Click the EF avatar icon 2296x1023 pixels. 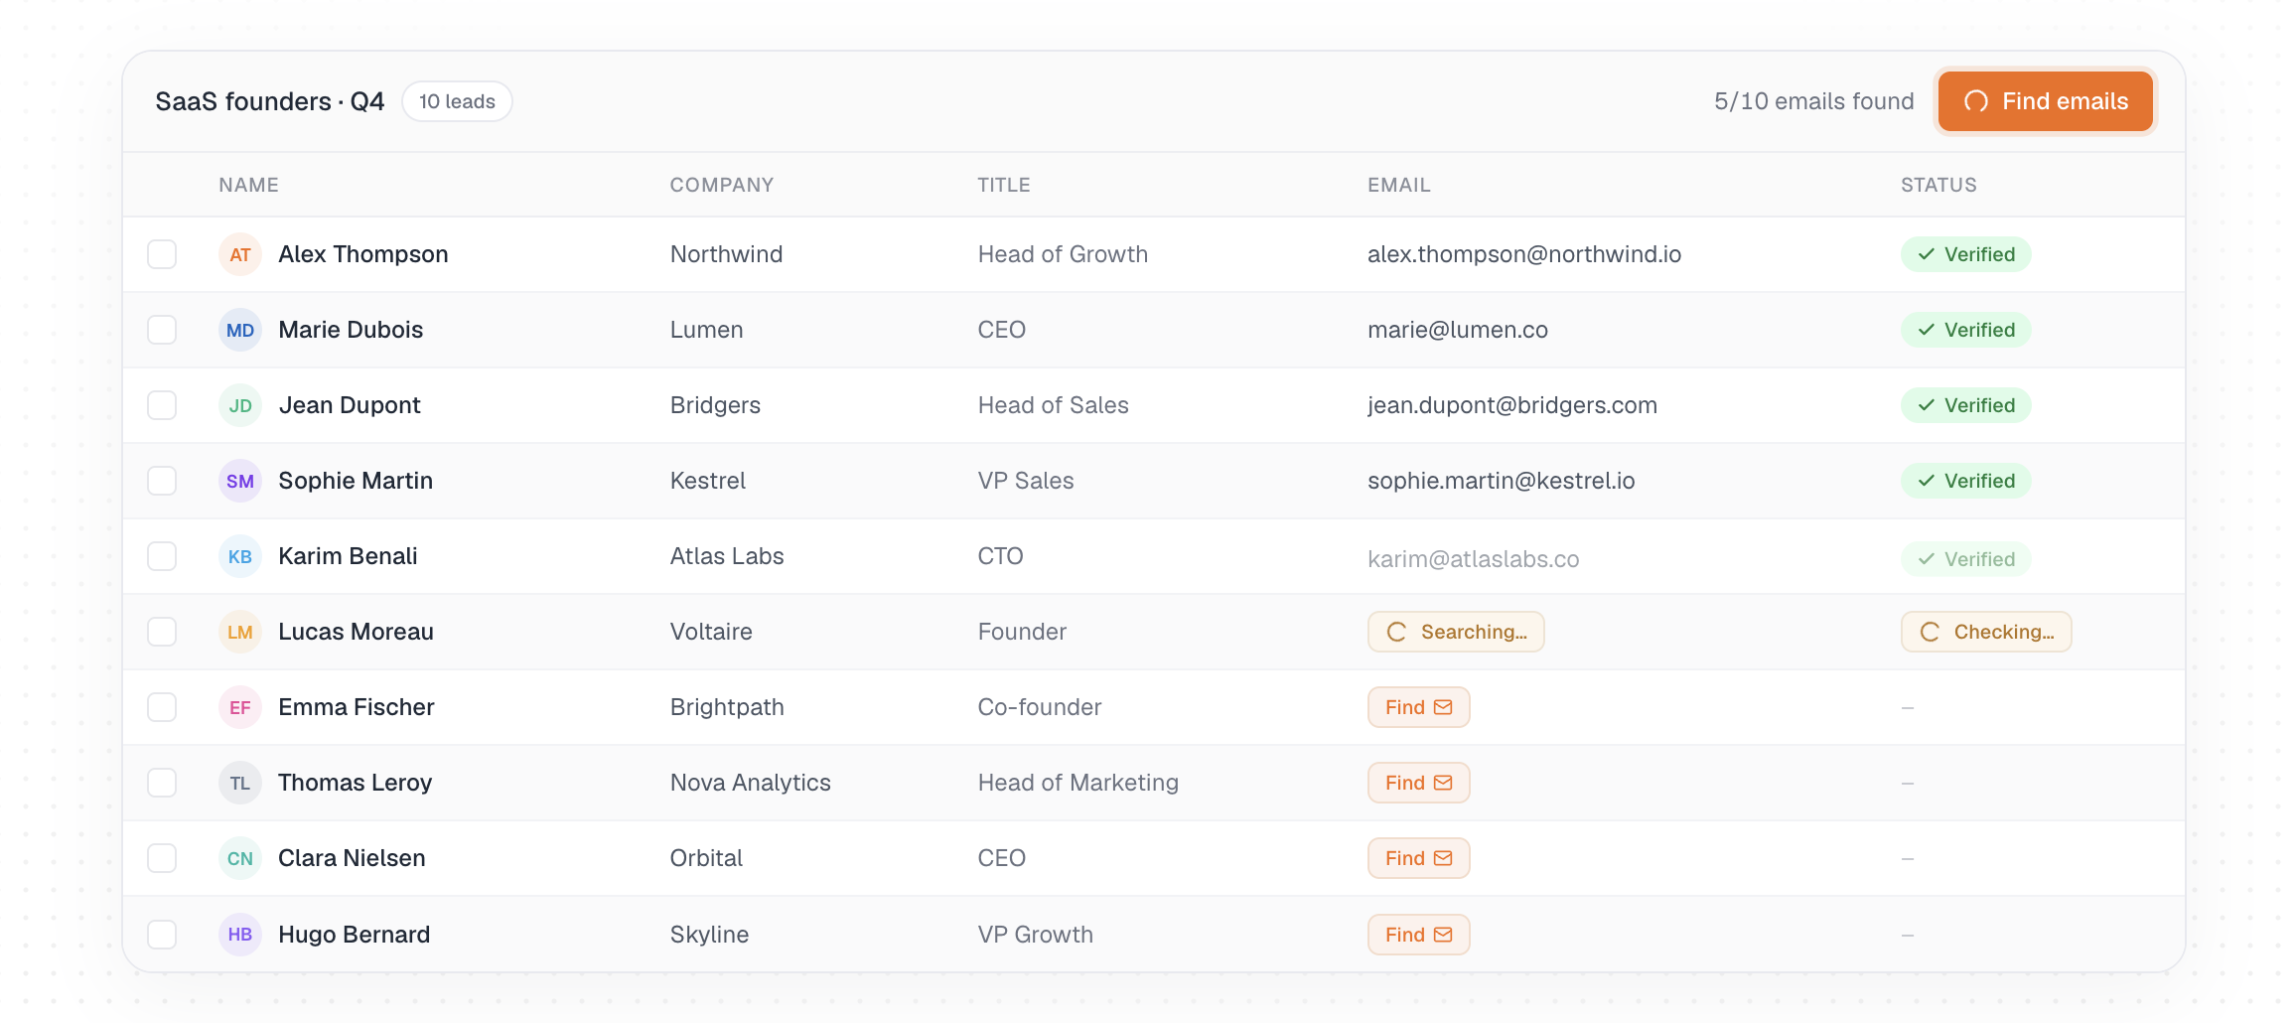(x=240, y=707)
